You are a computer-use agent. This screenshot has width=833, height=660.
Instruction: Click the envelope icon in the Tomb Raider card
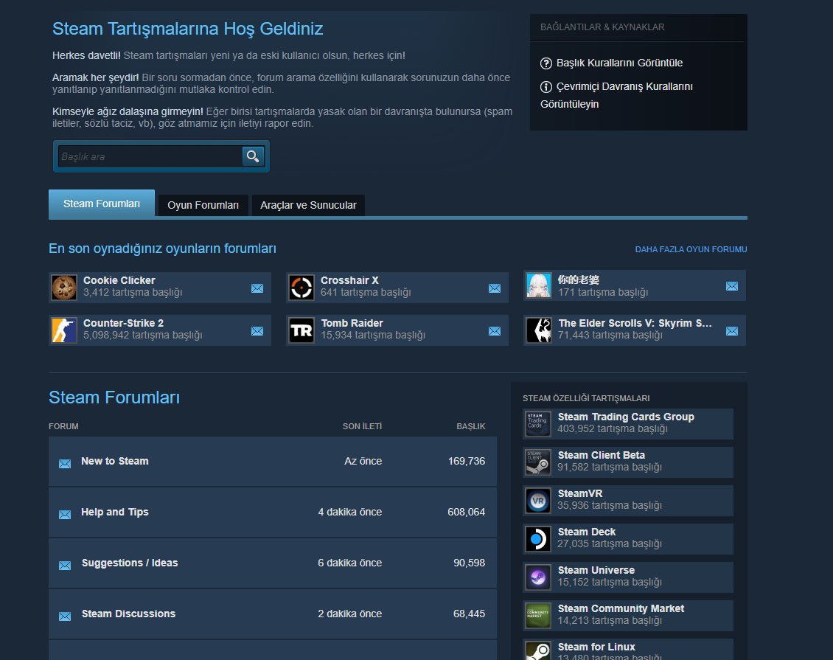[x=495, y=331]
